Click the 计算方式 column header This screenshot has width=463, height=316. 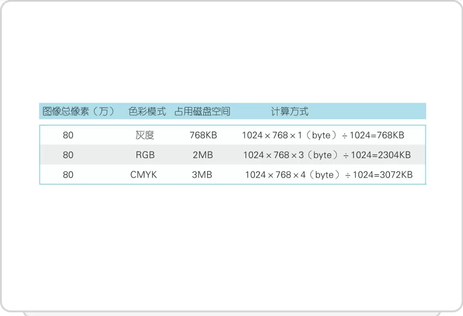(x=290, y=111)
